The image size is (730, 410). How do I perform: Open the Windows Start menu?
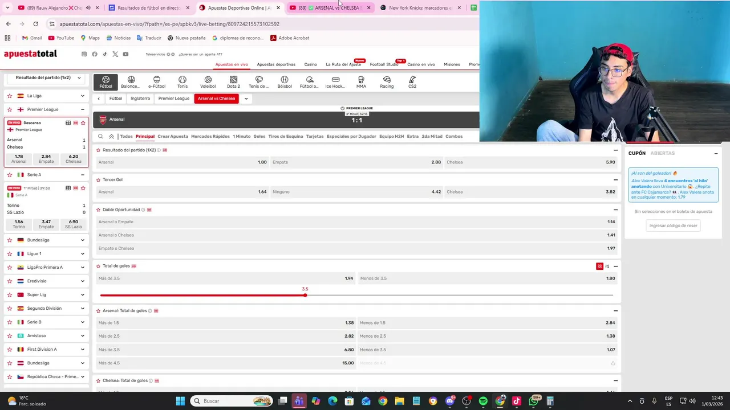click(x=180, y=401)
